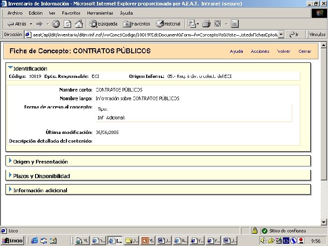Screen dimensions: 328x246
Task: Click the padlock icon in status bar
Action: [x=255, y=231]
